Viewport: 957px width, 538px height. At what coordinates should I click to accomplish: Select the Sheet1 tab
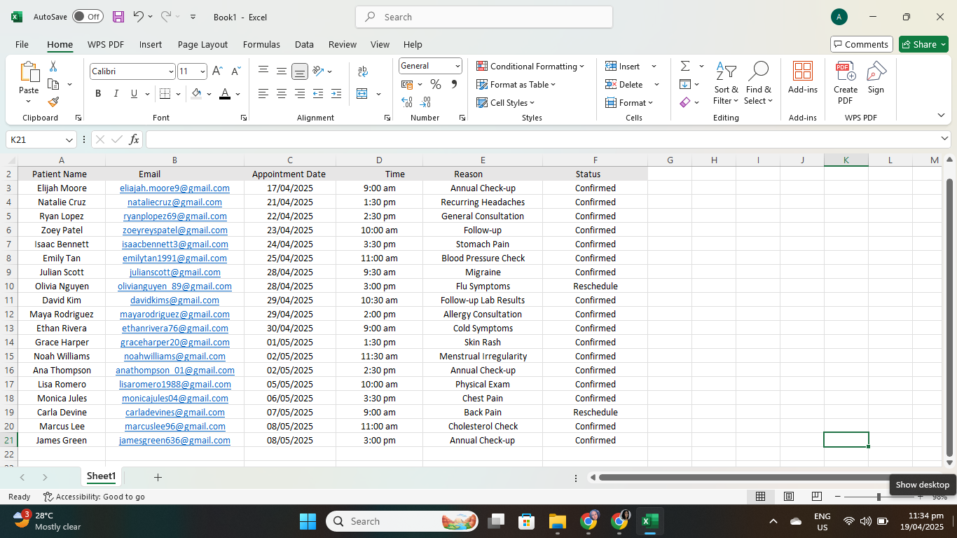point(101,476)
